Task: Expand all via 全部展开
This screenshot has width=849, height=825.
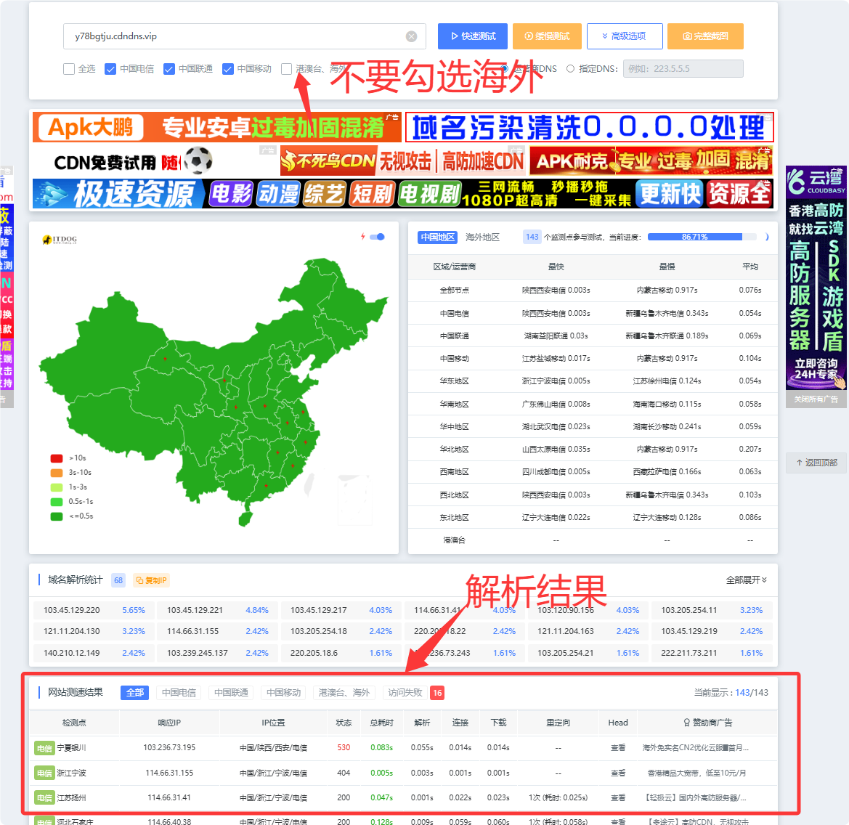Action: click(746, 580)
